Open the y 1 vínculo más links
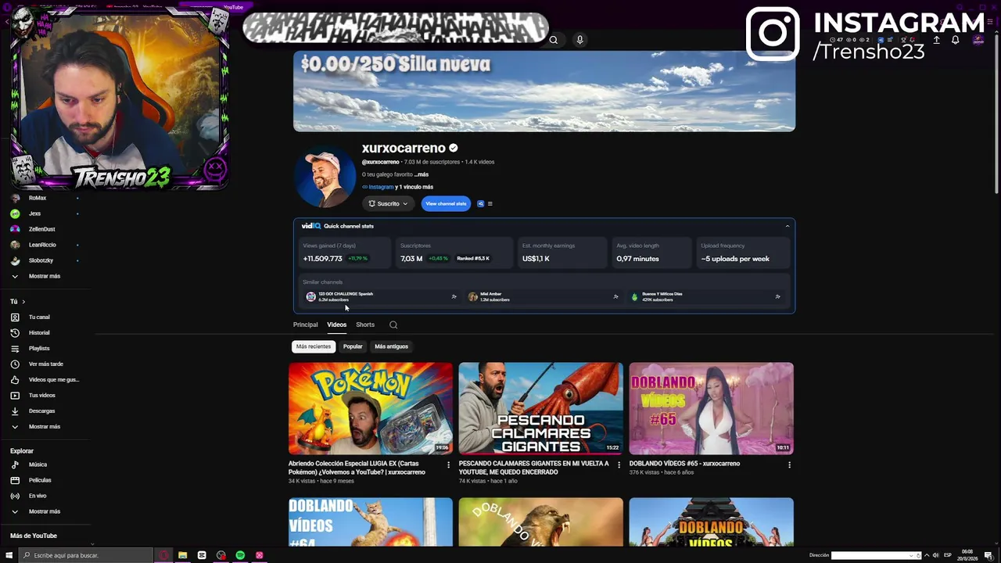1001x563 pixels. click(414, 187)
